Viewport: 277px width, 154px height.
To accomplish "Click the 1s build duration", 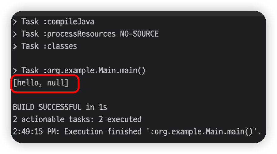I will (103, 107).
